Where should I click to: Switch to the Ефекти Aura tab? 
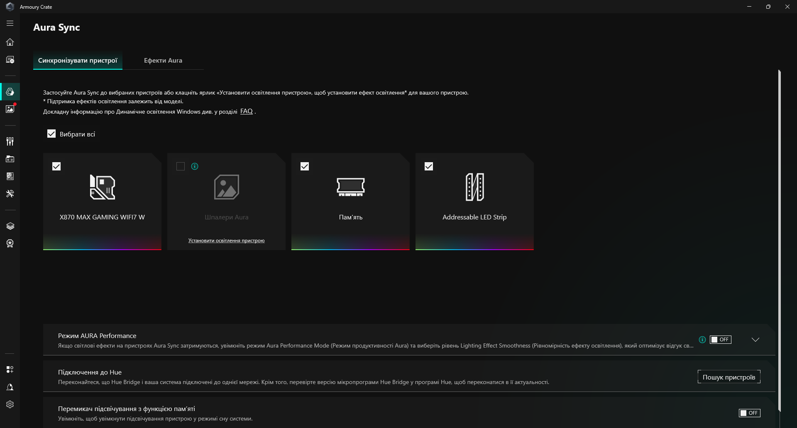(163, 61)
